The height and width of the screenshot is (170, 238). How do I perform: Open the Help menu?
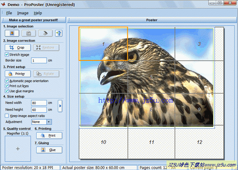coord(38,13)
